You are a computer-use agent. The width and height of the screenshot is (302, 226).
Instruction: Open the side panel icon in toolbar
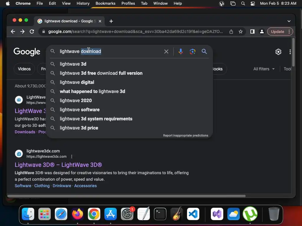pyautogui.click(x=252, y=31)
